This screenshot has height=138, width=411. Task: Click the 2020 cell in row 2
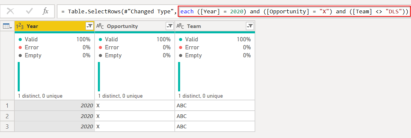tap(54, 116)
